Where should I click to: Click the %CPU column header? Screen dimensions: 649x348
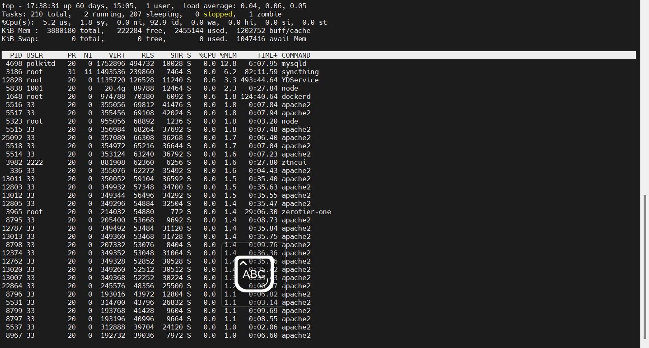(x=207, y=55)
